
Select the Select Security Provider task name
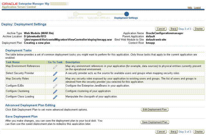20,73
